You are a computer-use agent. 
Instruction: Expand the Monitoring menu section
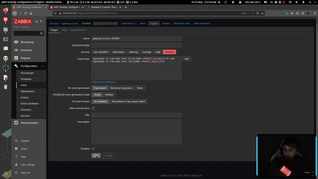coord(29,42)
